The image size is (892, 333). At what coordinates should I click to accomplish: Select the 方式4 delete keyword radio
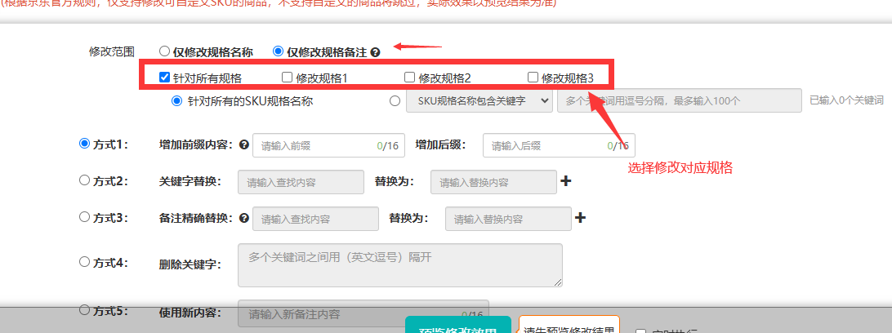pyautogui.click(x=84, y=262)
